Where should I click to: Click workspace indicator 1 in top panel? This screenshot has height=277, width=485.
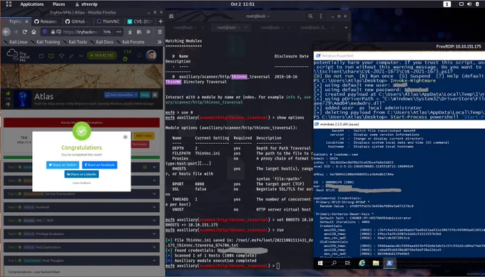coord(447,4)
